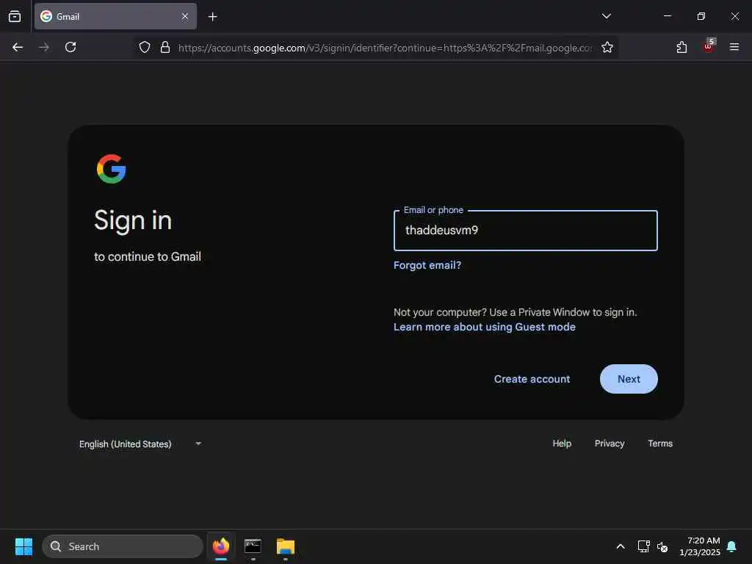Close the Firefox window
752x564 pixels.
point(734,16)
